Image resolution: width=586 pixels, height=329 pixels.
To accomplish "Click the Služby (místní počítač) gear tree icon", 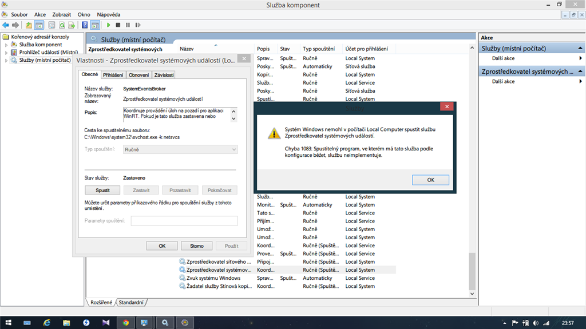I will pos(14,60).
